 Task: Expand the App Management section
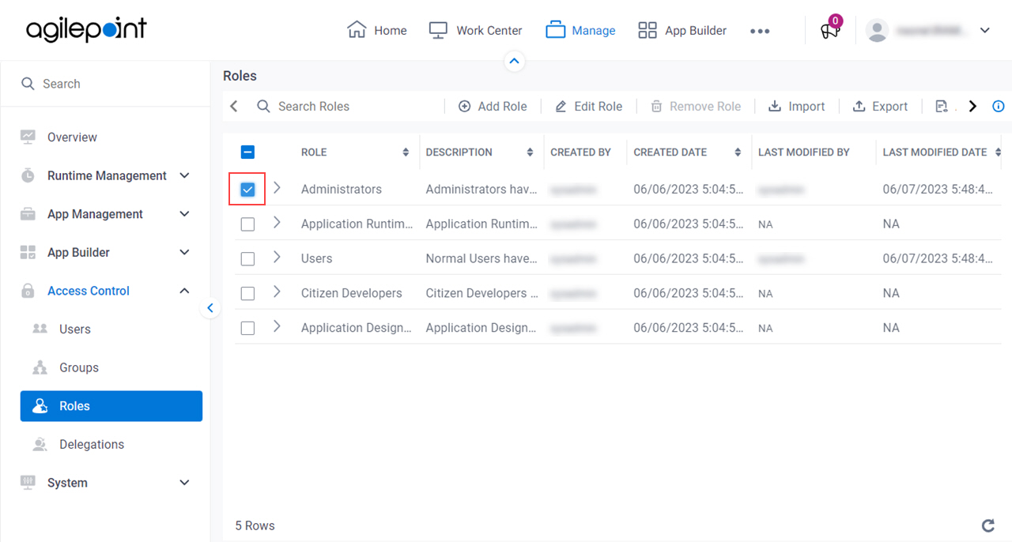[x=184, y=214]
